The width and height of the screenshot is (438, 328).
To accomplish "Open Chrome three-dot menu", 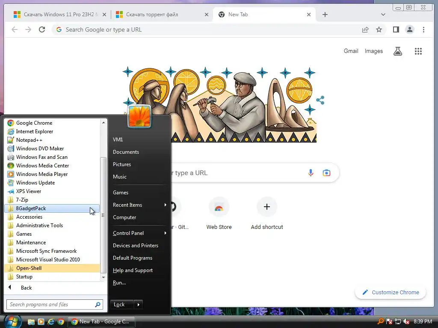I will [x=423, y=29].
